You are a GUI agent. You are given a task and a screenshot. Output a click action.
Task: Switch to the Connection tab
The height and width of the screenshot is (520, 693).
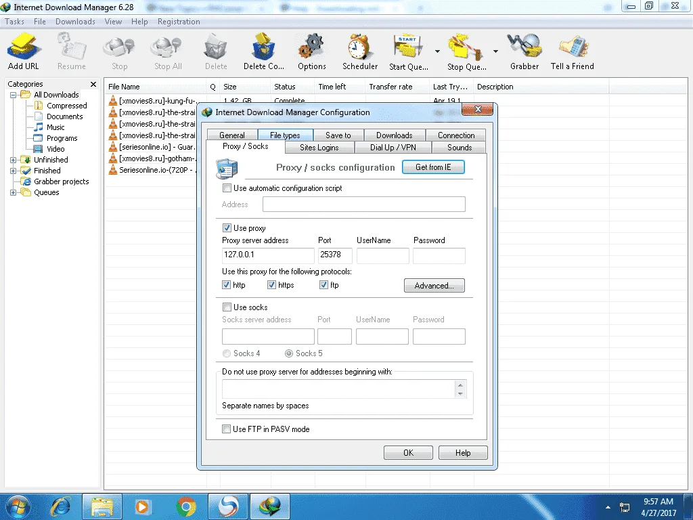click(x=456, y=135)
